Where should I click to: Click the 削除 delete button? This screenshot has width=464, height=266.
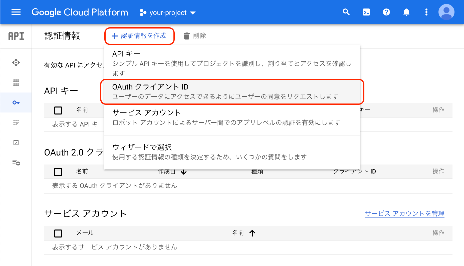[x=195, y=36]
